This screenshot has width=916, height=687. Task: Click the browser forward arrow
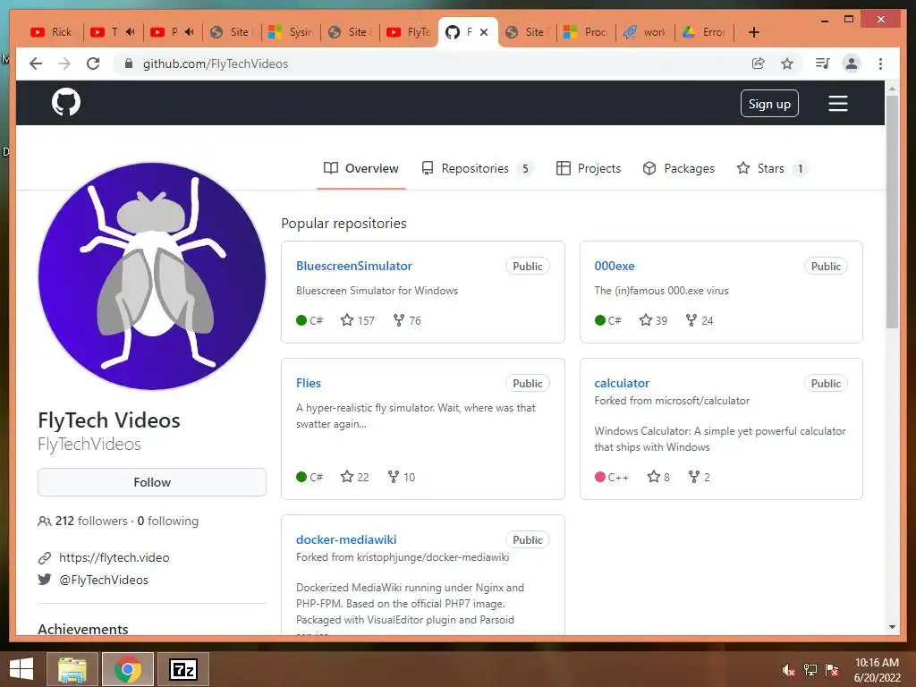coord(64,64)
